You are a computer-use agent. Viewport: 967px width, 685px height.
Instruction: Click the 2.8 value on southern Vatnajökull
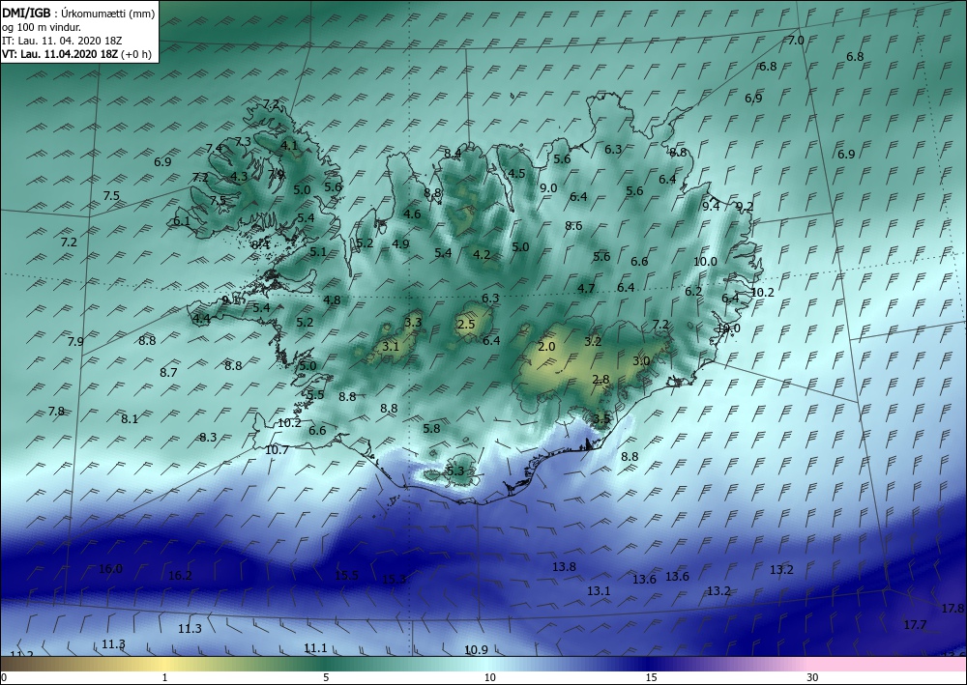[601, 380]
